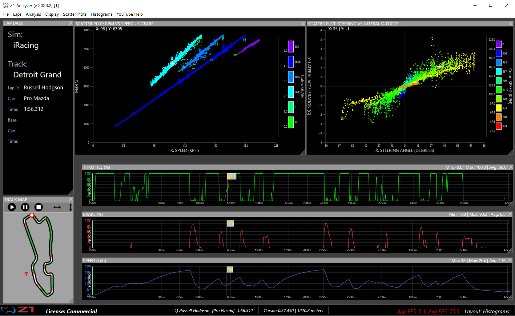Close the RPM vs Speed scatter plot
515x316 pixels.
[303, 24]
